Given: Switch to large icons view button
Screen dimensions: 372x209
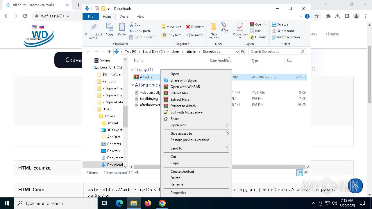Looking at the screenshot, I should coord(306,172).
